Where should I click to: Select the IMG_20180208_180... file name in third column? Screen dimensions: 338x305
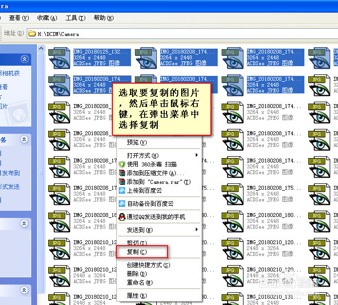(274, 215)
